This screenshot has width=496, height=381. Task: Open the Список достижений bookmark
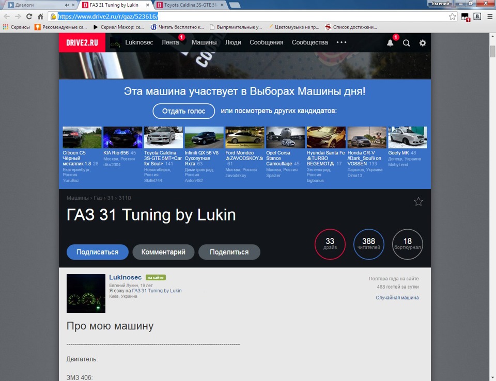[351, 27]
